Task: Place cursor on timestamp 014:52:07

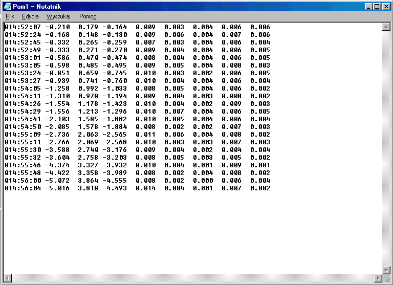Action: pos(23,27)
